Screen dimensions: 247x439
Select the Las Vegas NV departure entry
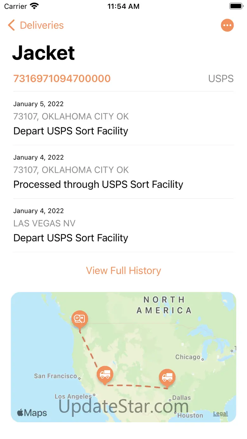point(123,225)
